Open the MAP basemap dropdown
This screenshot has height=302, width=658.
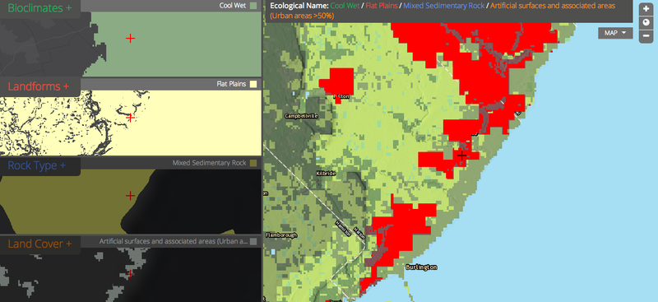click(615, 33)
